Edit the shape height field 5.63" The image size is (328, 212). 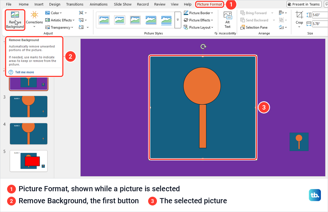(320, 15)
